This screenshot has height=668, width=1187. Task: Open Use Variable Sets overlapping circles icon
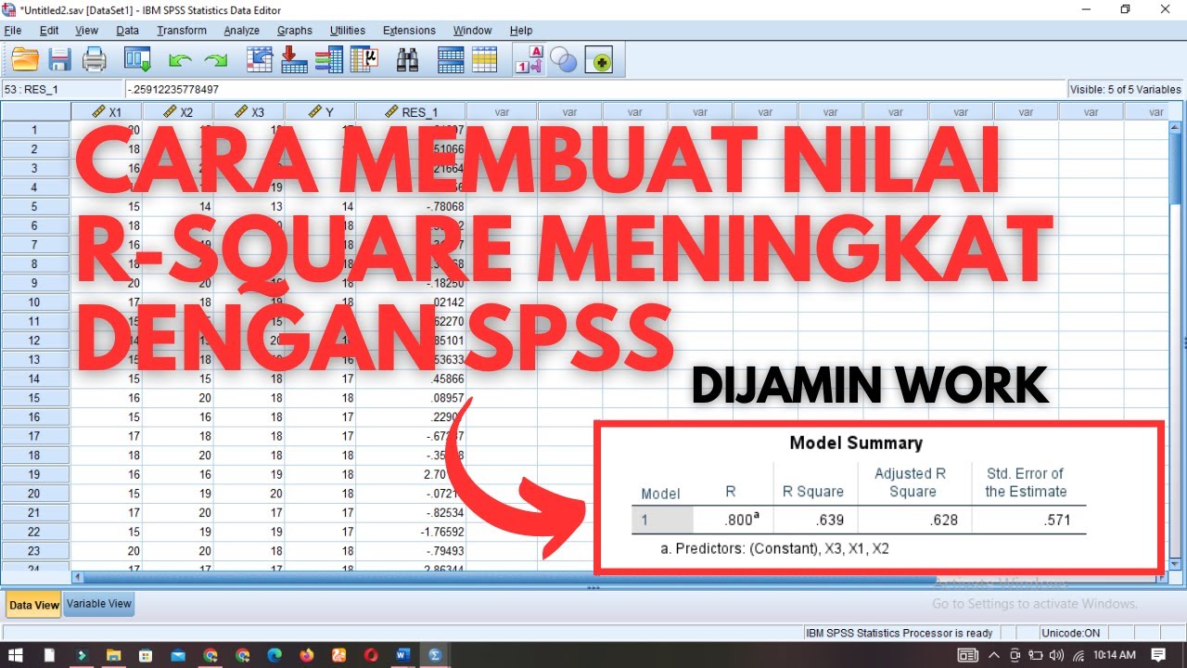pyautogui.click(x=563, y=61)
